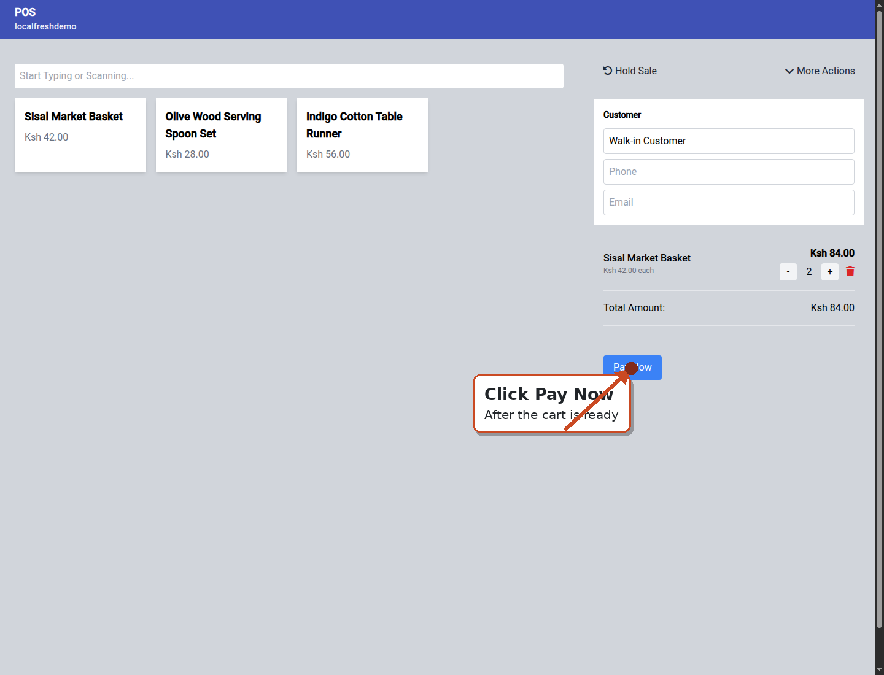Click the scrollbar down arrow

(x=879, y=669)
